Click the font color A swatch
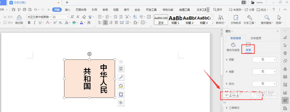 click(81, 23)
